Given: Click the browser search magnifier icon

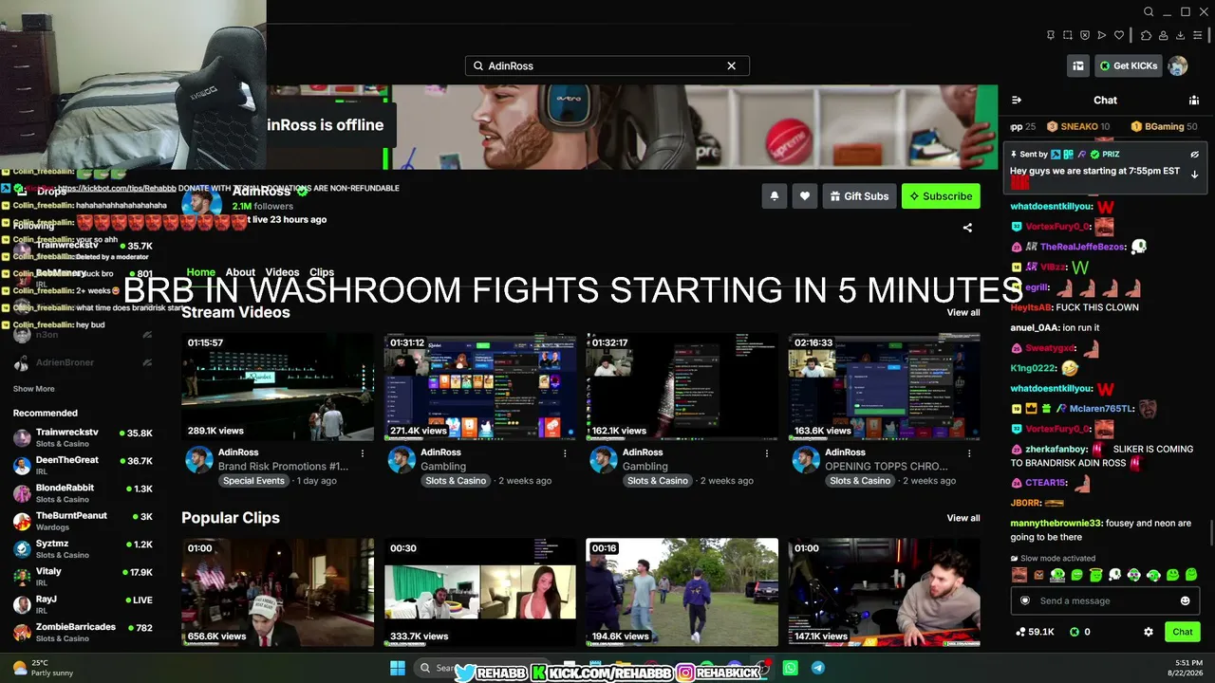Looking at the screenshot, I should pos(1149,12).
